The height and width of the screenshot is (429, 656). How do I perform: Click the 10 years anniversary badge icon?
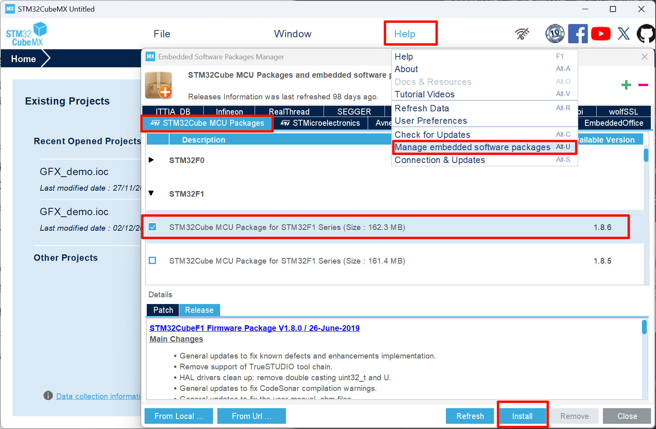pos(555,34)
